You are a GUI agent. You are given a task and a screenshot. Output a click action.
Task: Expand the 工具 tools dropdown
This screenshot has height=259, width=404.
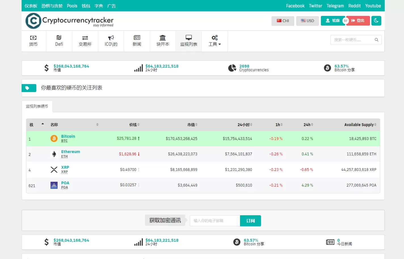point(214,41)
